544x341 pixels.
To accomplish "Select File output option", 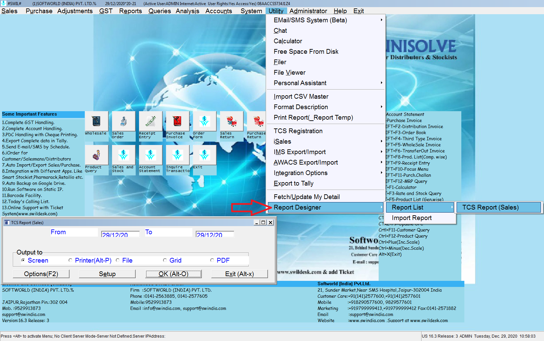I will coord(117,260).
